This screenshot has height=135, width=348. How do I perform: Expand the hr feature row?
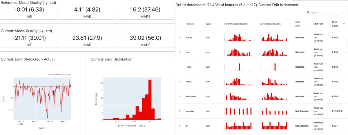tap(179, 126)
